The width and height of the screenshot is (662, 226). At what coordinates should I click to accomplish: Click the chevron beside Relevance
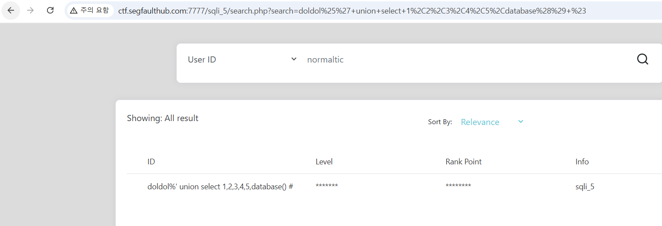point(521,122)
